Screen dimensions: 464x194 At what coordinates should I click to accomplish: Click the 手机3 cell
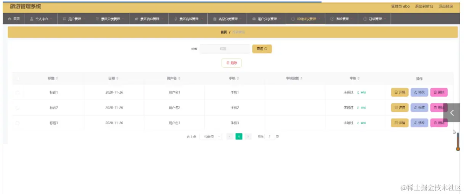coord(234,123)
